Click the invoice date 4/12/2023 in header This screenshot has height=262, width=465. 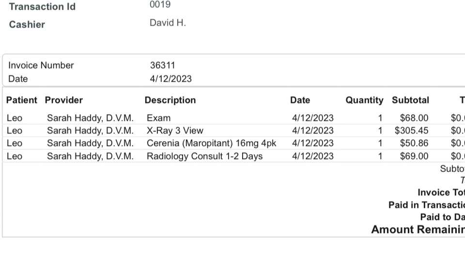click(171, 79)
